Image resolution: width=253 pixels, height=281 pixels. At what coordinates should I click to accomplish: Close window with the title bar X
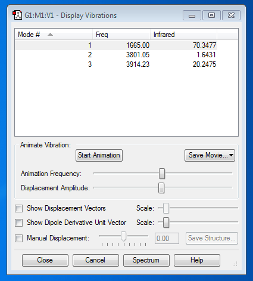(231, 16)
